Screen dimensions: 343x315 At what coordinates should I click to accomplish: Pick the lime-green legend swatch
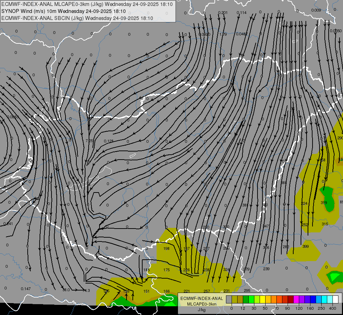click(257, 299)
